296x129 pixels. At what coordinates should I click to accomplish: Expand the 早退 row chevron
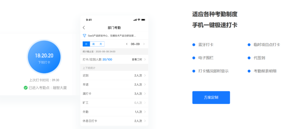[145, 85]
